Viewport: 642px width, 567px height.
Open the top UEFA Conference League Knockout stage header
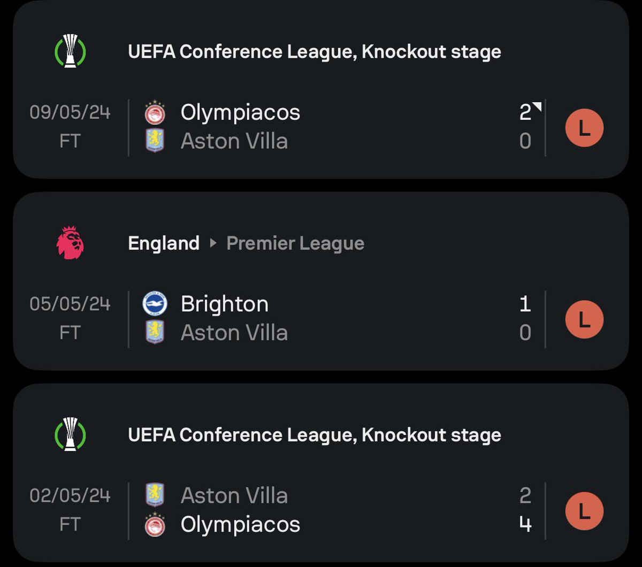[x=315, y=52]
